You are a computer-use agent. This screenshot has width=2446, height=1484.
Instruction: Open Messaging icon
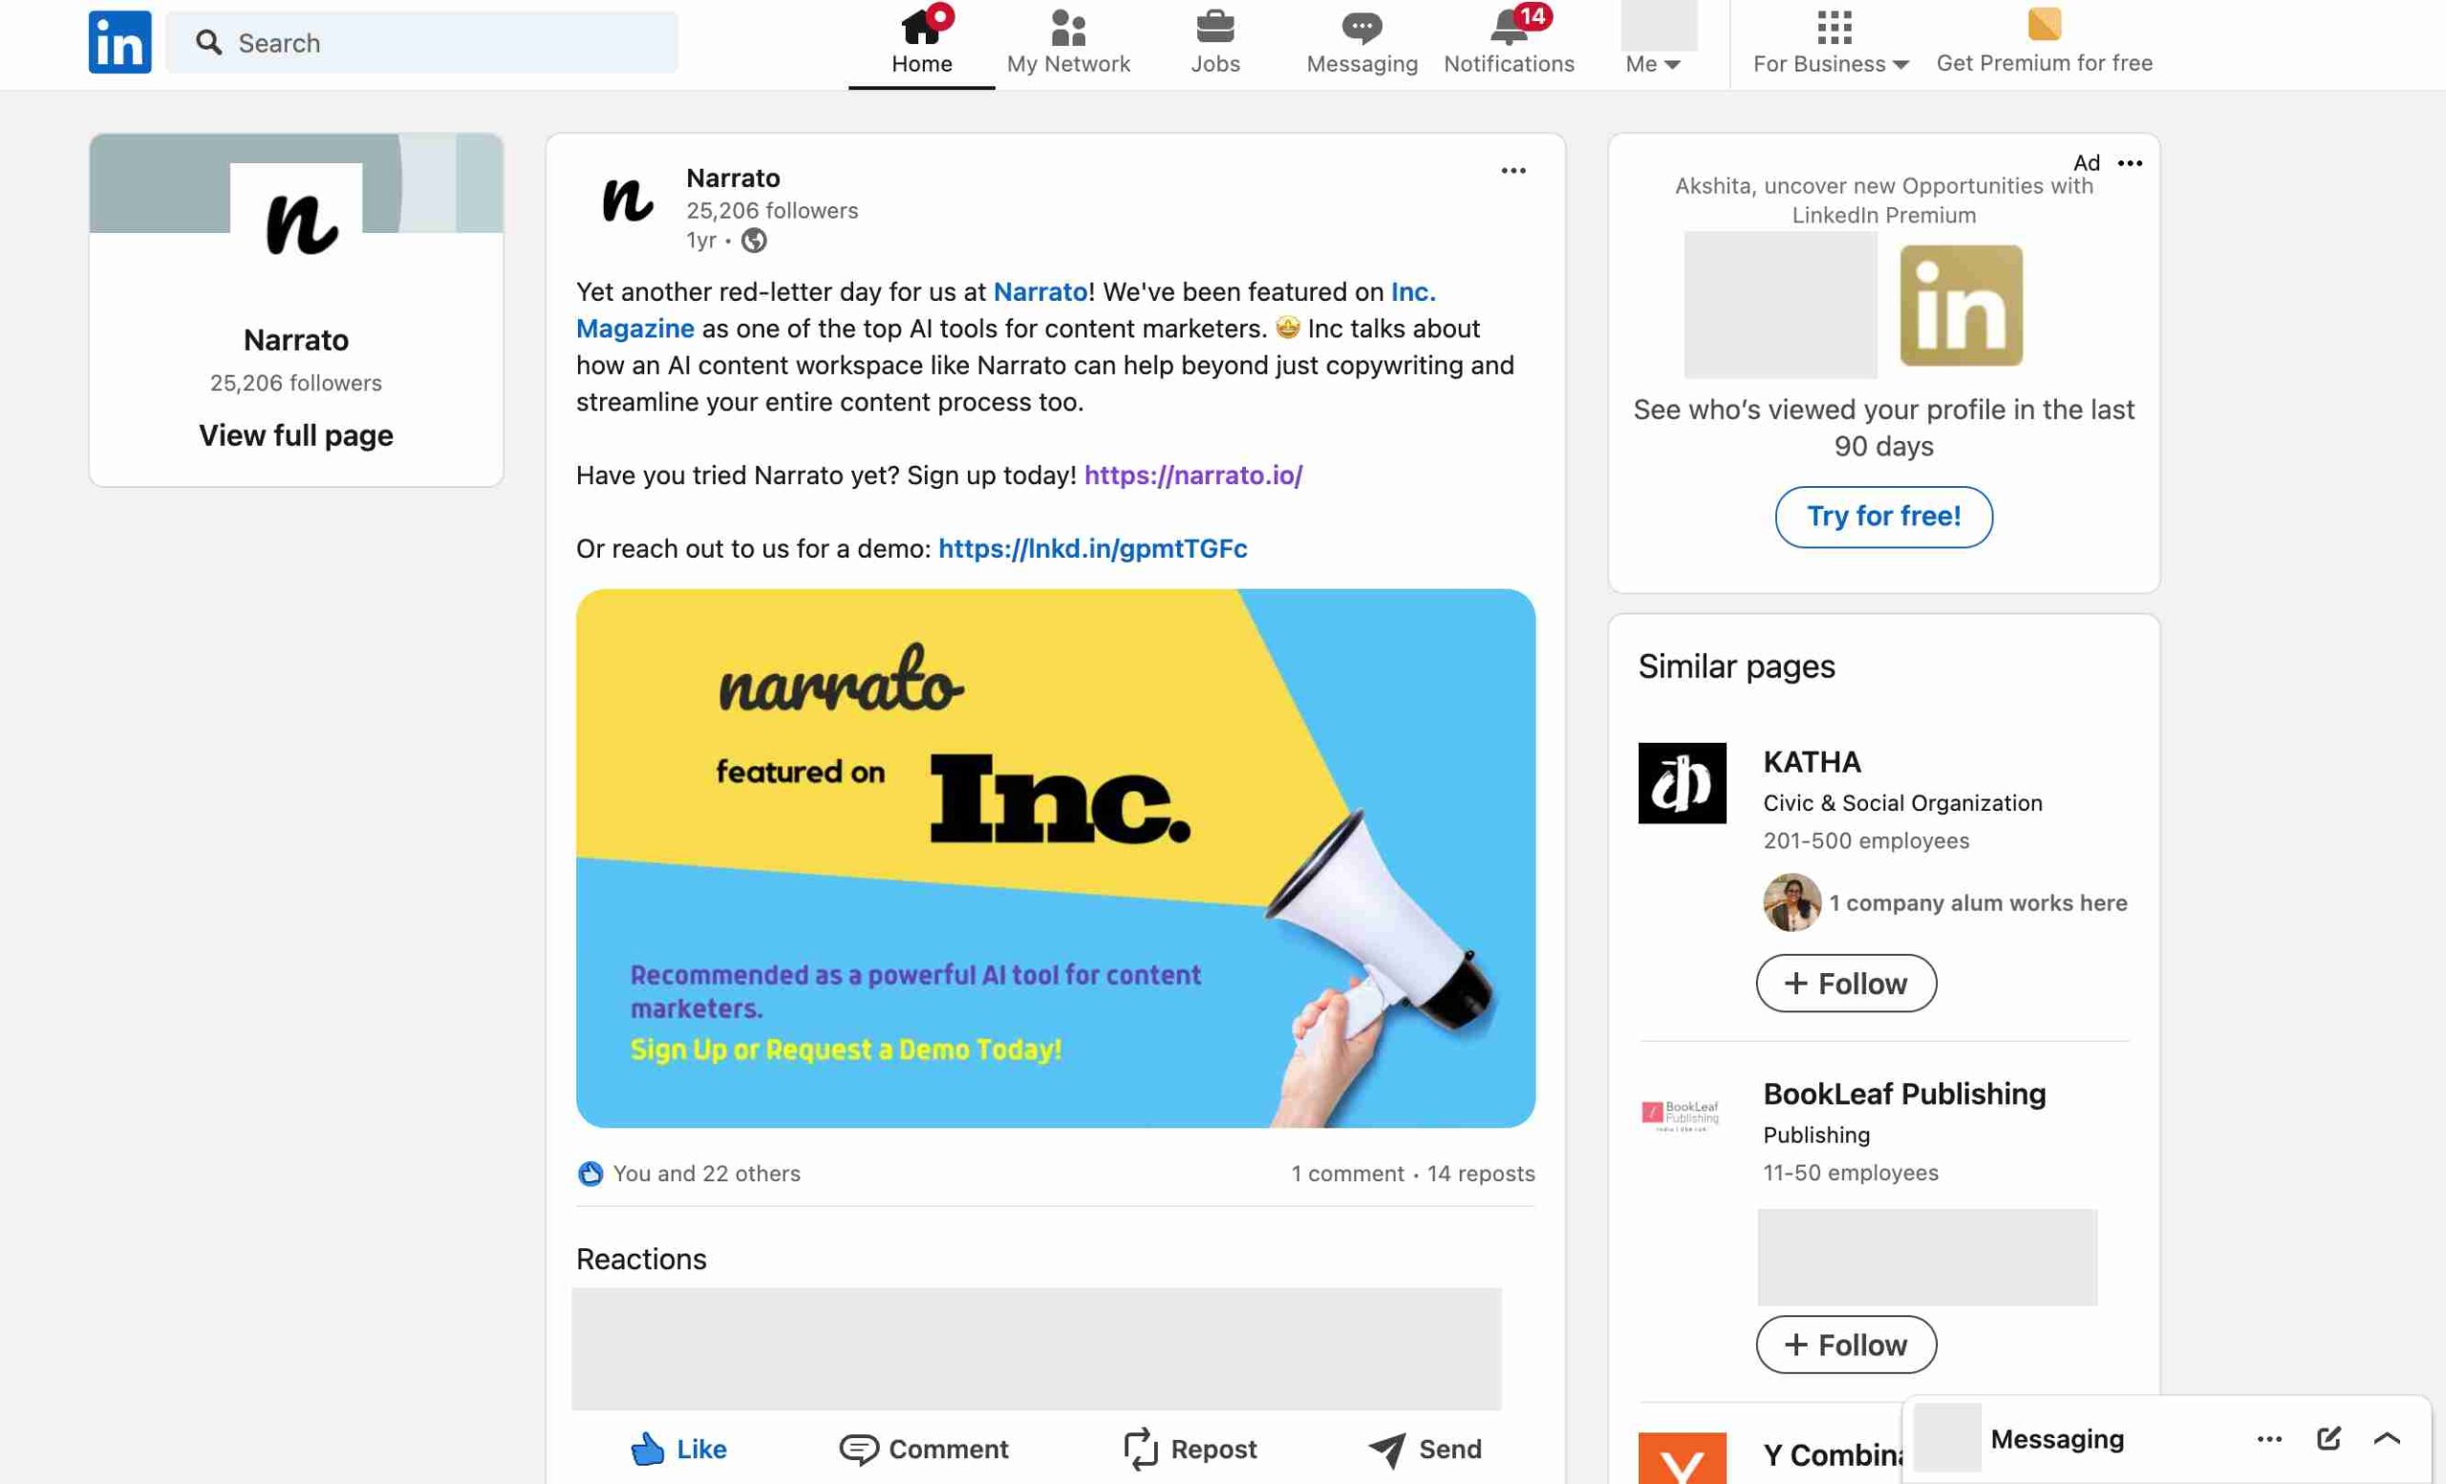[1361, 36]
